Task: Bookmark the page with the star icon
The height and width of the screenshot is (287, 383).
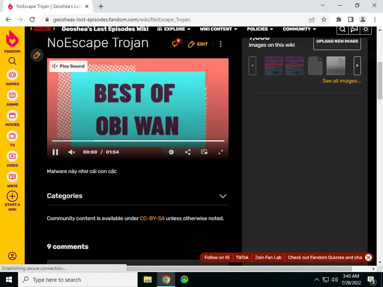Action: click(324, 19)
